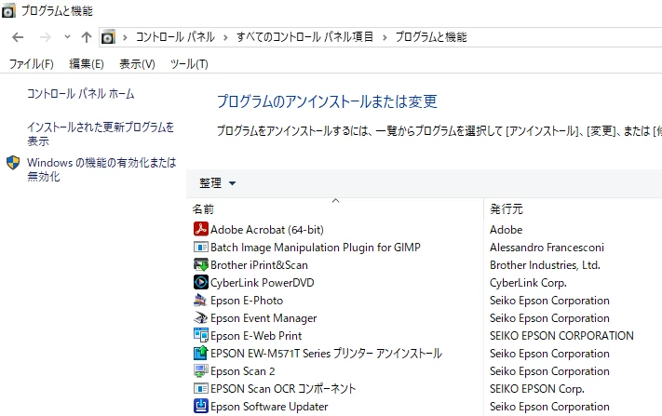The height and width of the screenshot is (416, 662).
Task: Go back with the left arrow button
Action: pyautogui.click(x=18, y=37)
